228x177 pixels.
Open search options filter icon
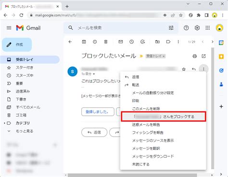(171, 28)
